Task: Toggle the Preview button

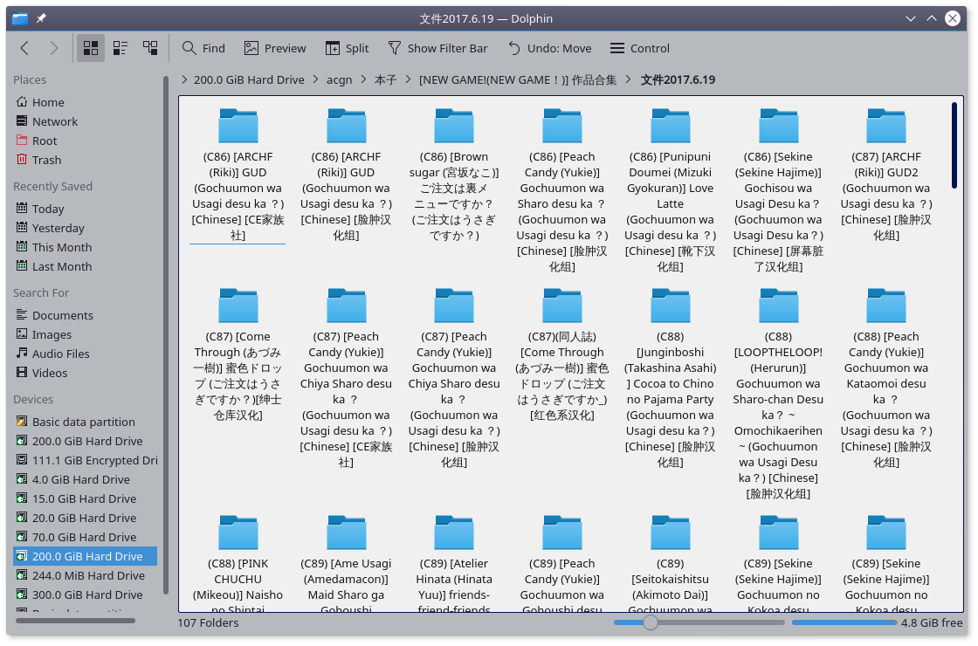Action: pos(275,48)
